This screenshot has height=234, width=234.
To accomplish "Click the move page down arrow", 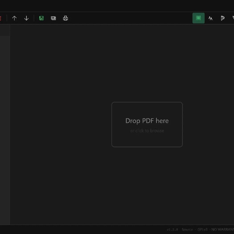I will pyautogui.click(x=26, y=18).
